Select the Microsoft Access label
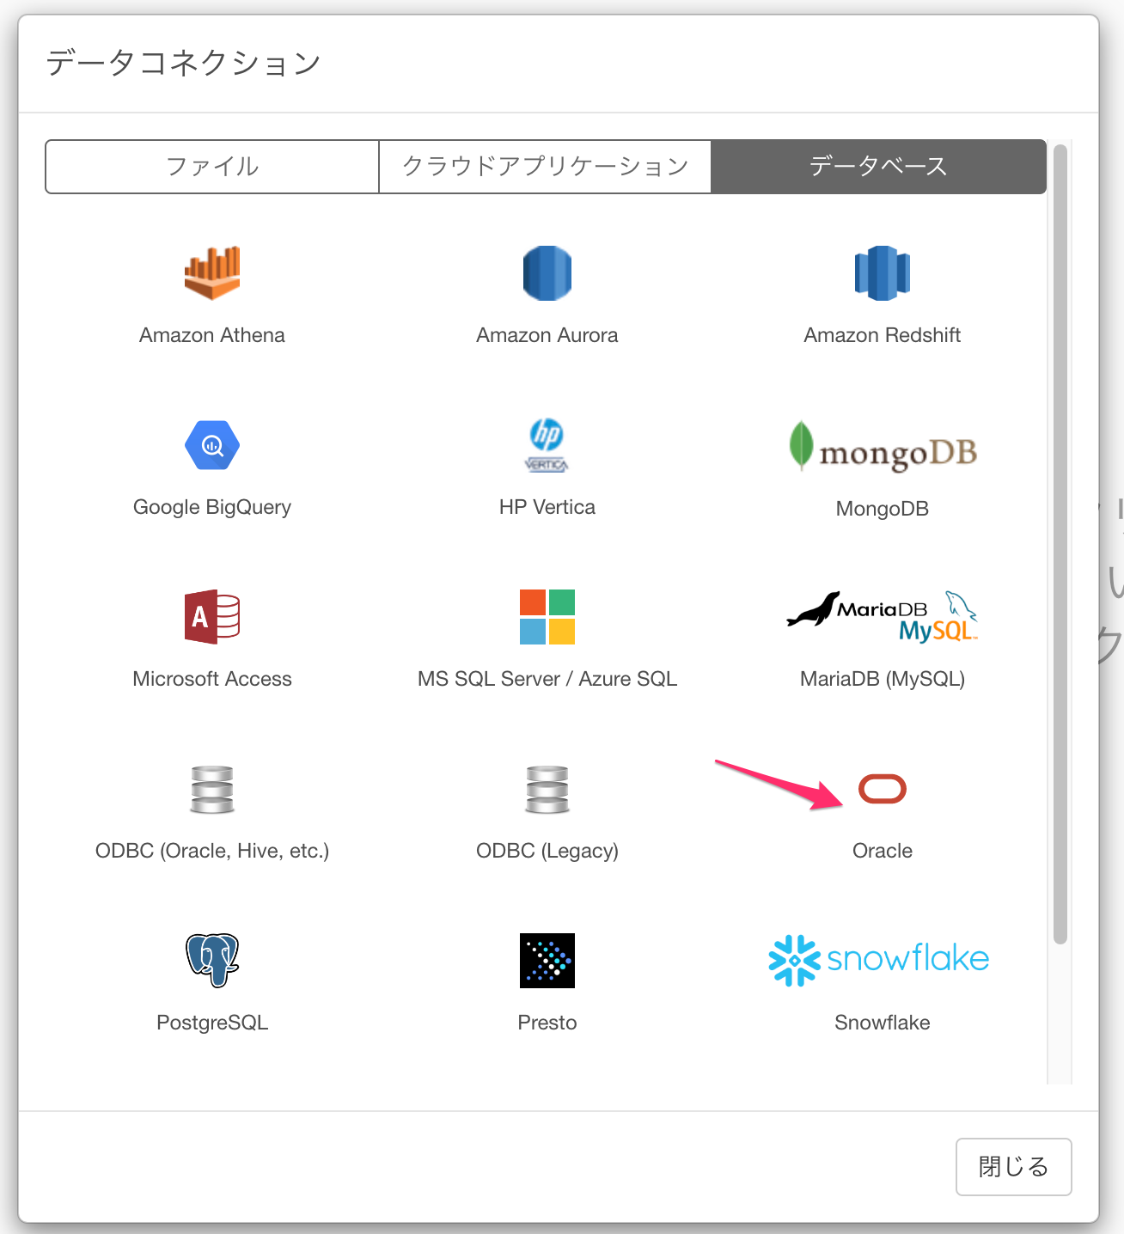This screenshot has width=1124, height=1234. tap(212, 679)
